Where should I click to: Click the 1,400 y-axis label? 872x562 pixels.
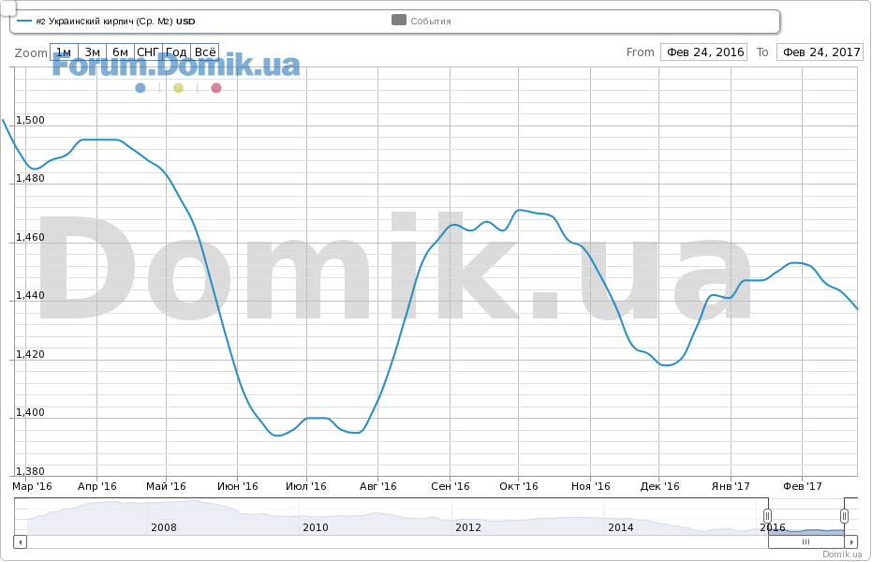tap(30, 412)
